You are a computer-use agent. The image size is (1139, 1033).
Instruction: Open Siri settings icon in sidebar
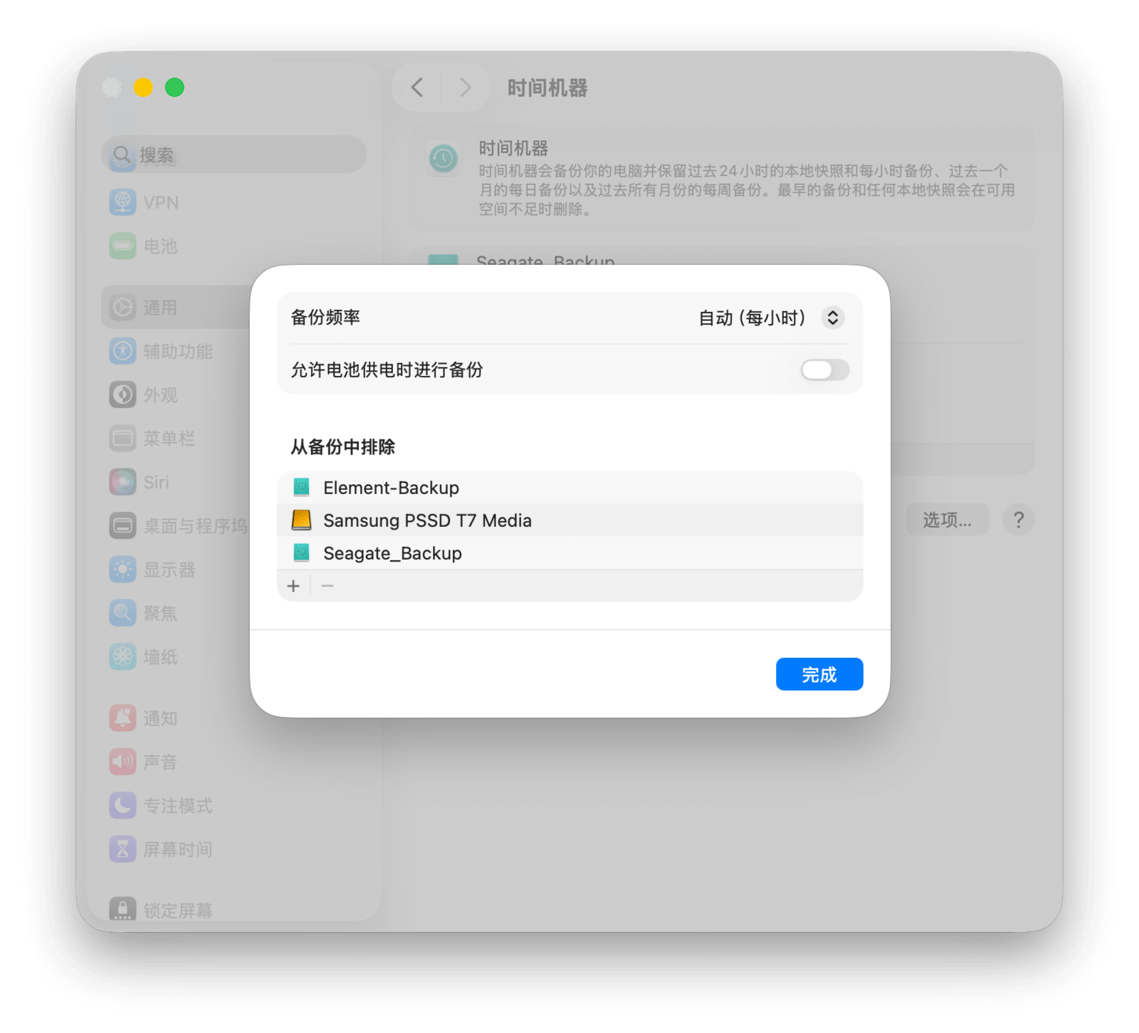pos(122,482)
